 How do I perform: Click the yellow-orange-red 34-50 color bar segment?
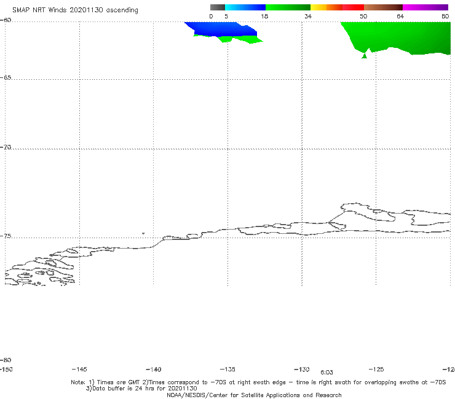337,7
